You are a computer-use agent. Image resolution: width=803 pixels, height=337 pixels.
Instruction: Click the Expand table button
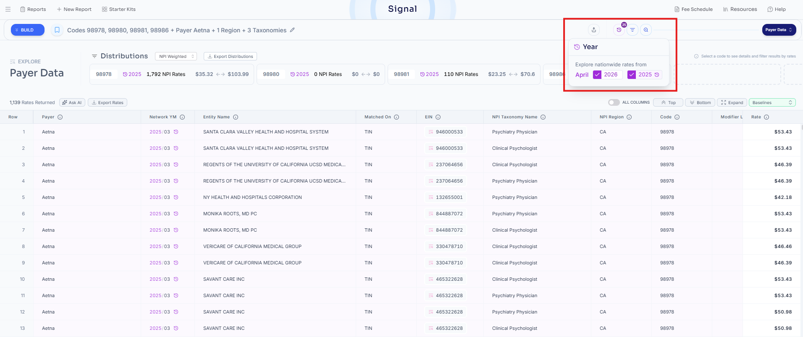click(x=732, y=102)
